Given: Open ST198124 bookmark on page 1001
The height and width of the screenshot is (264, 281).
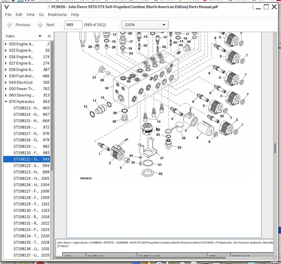Looking at the screenshot, I should pos(27,178).
